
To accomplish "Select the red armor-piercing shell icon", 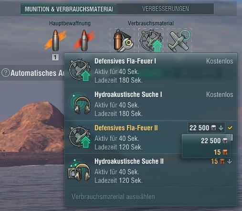I will (84, 40).
